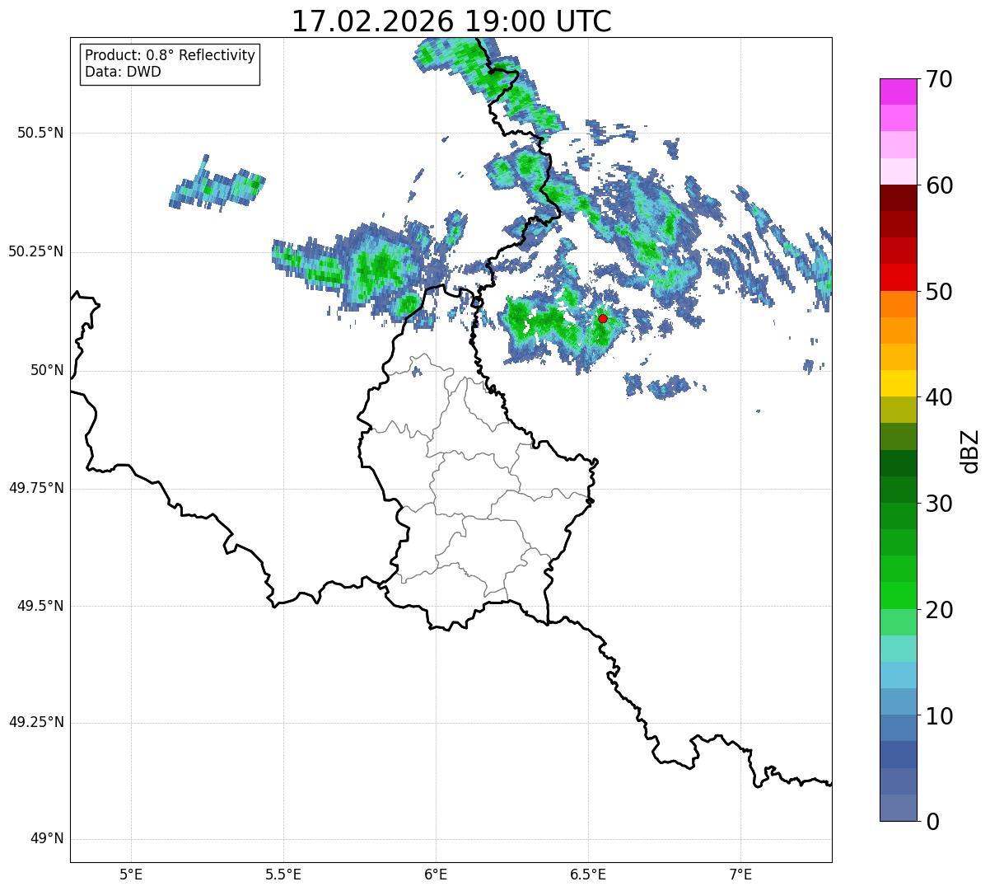Click the "50.25°N" latitude label
Screen dimensions: 990x891
(x=35, y=251)
